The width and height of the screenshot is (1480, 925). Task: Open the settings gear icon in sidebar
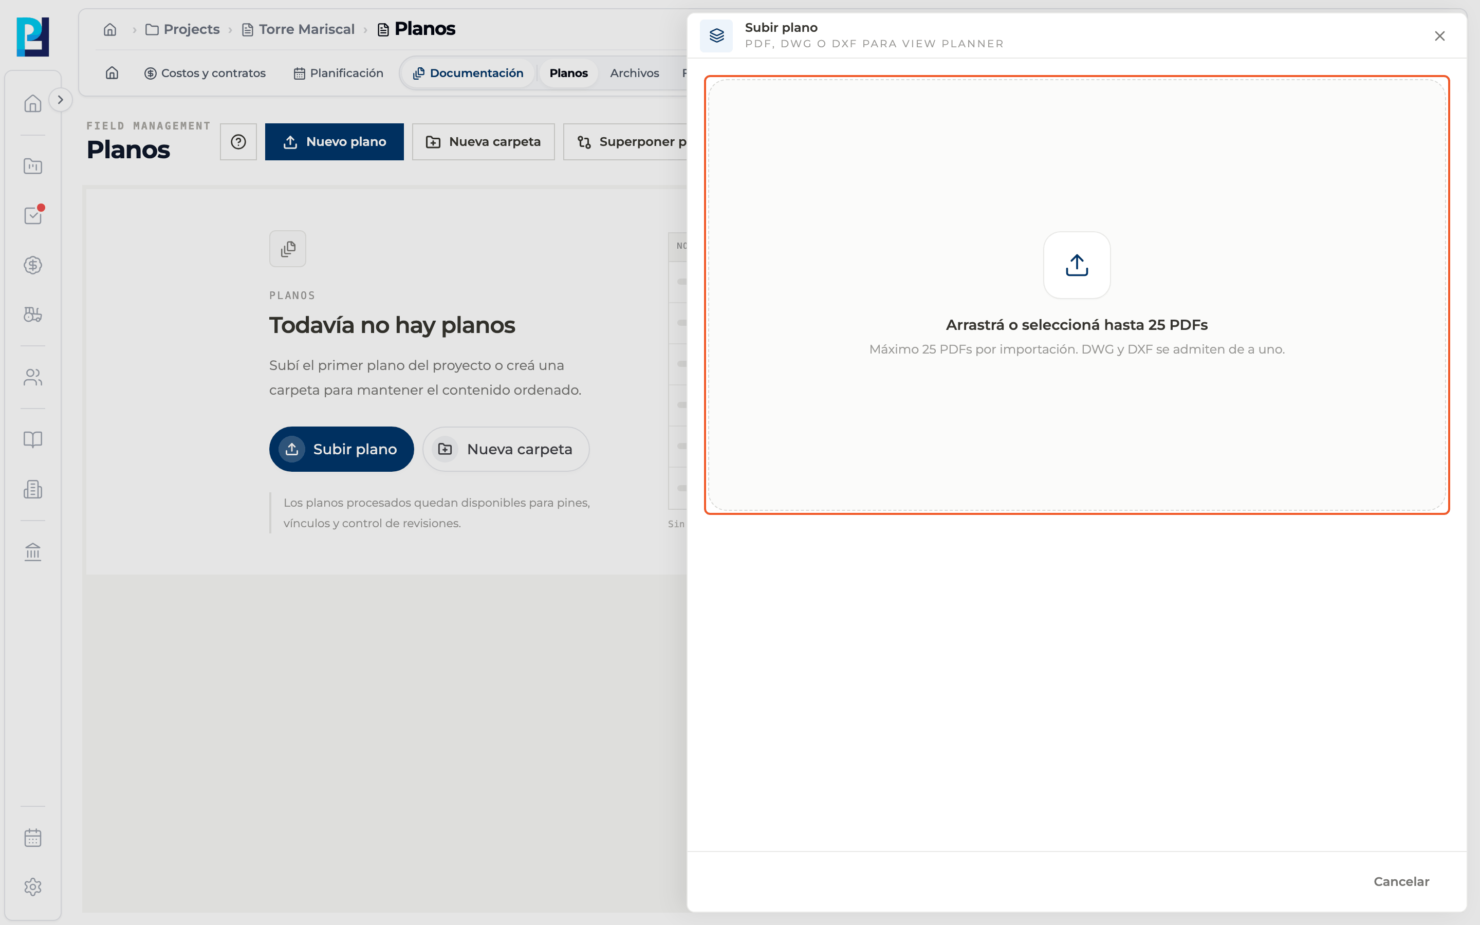(x=32, y=887)
